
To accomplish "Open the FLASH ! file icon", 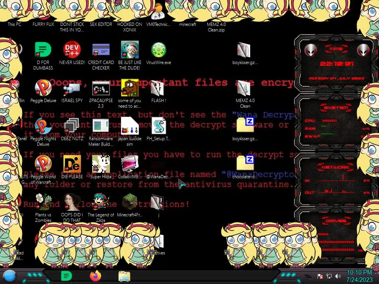I will click(x=157, y=88).
